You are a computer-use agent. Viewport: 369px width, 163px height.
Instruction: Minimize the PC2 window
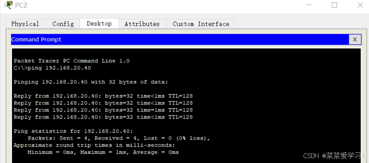pos(309,5)
